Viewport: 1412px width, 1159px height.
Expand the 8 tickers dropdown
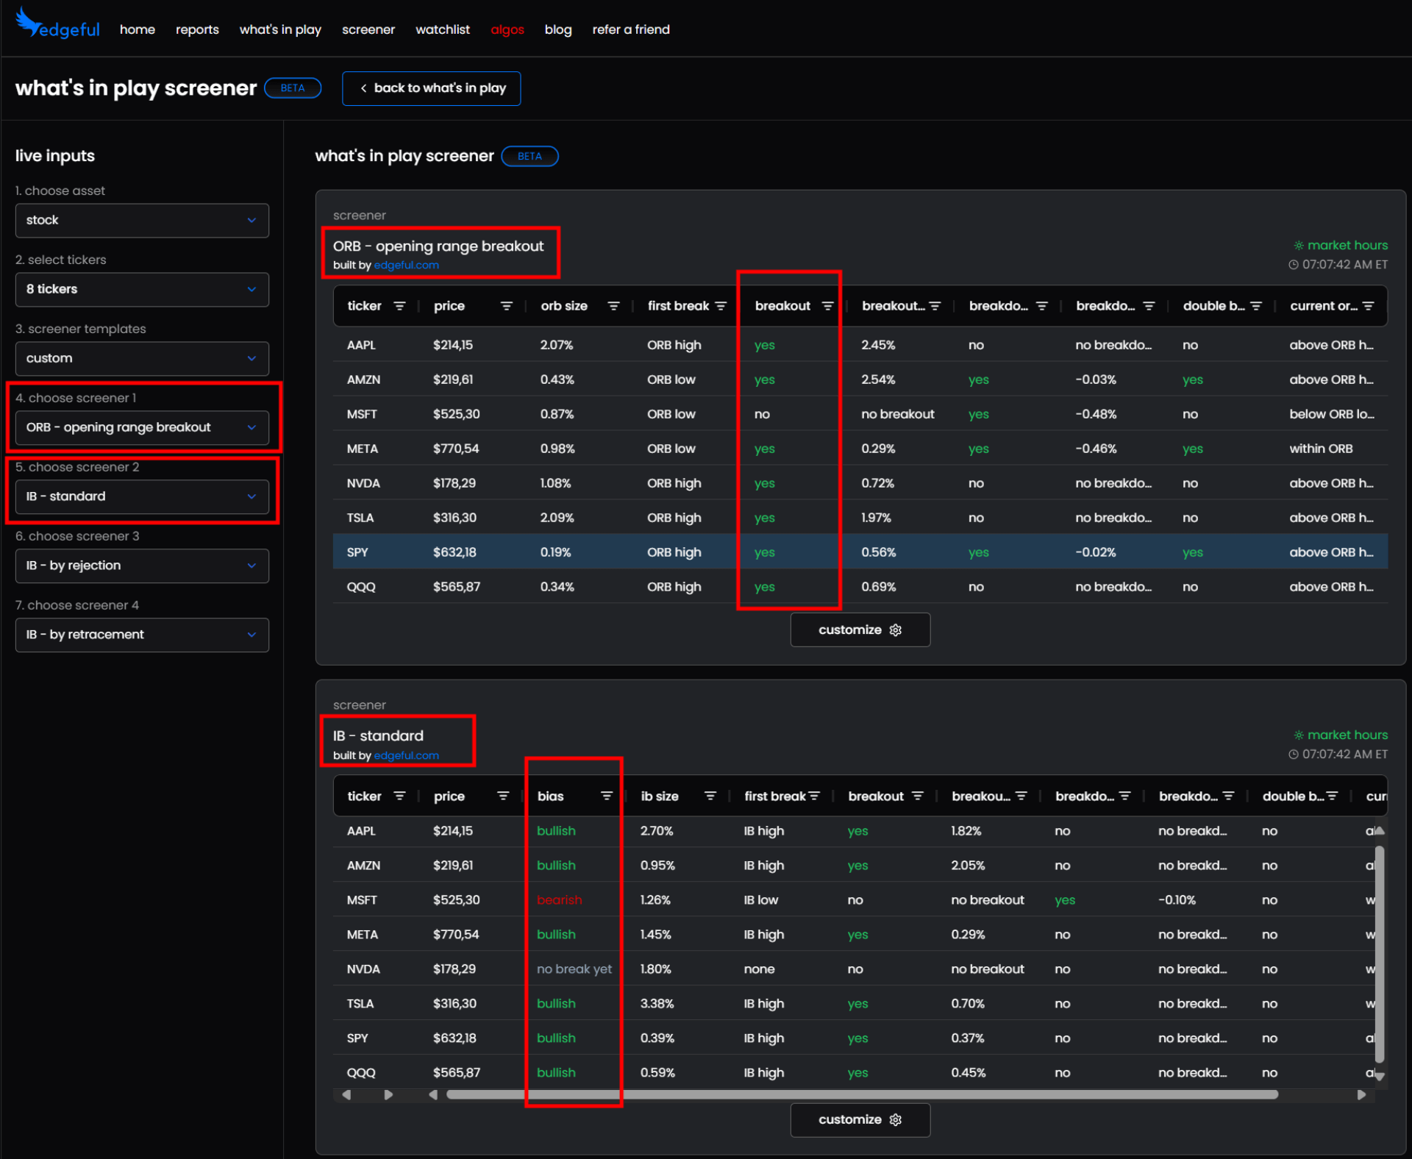click(142, 289)
